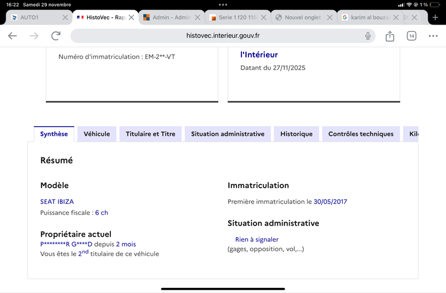Screen dimensions: 446x293
Task: Open the Contrôles techniques tab
Action: (x=361, y=134)
